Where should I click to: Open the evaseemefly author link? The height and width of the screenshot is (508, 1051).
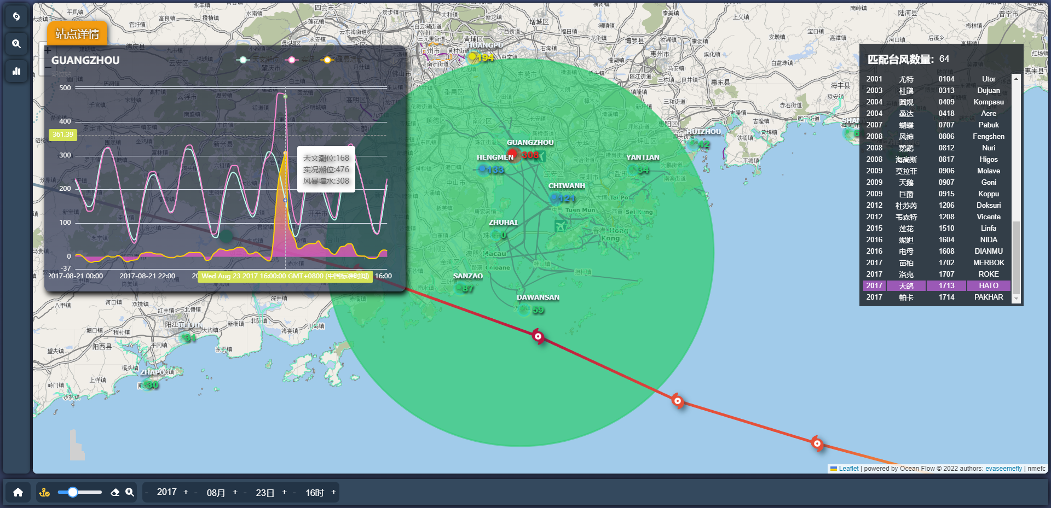[x=1003, y=469]
